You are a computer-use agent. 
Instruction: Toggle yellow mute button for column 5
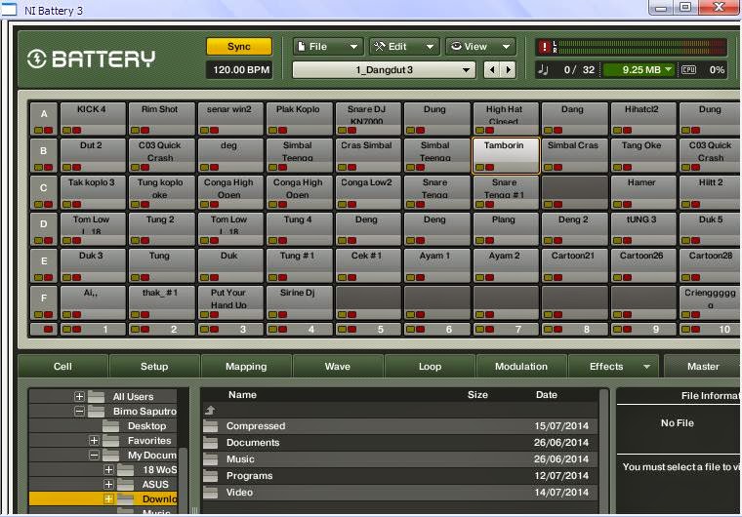[342, 329]
